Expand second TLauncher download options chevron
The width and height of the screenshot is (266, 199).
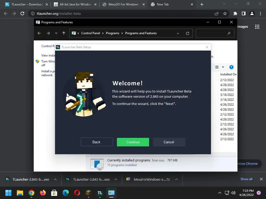(116, 179)
